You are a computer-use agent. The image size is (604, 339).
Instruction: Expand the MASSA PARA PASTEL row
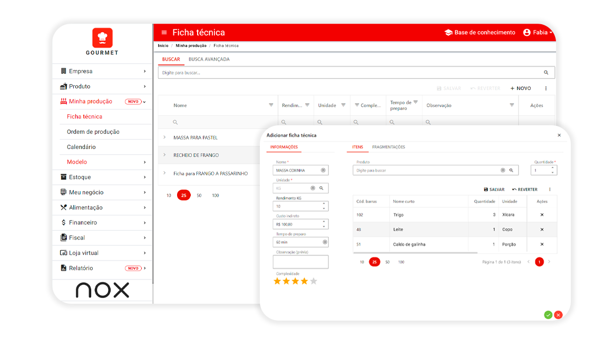(x=164, y=137)
